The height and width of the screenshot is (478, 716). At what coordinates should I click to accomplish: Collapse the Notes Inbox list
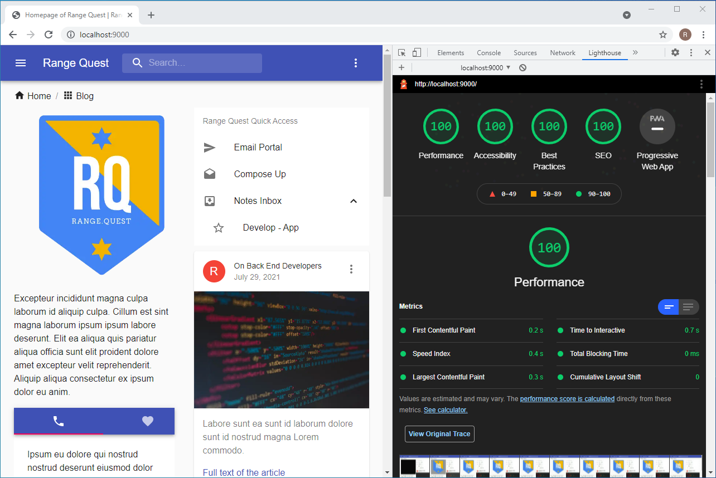354,201
